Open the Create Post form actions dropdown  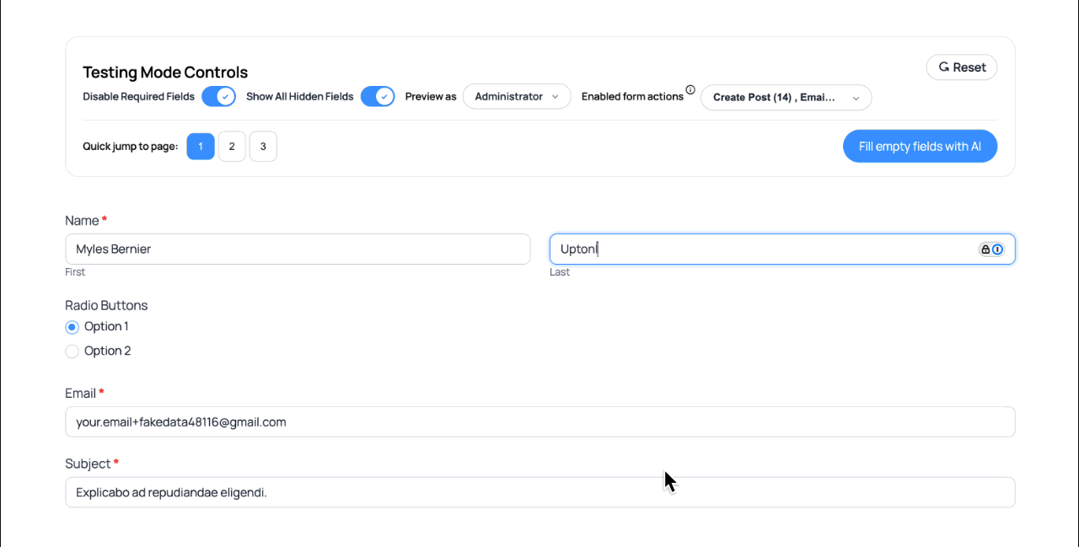785,97
